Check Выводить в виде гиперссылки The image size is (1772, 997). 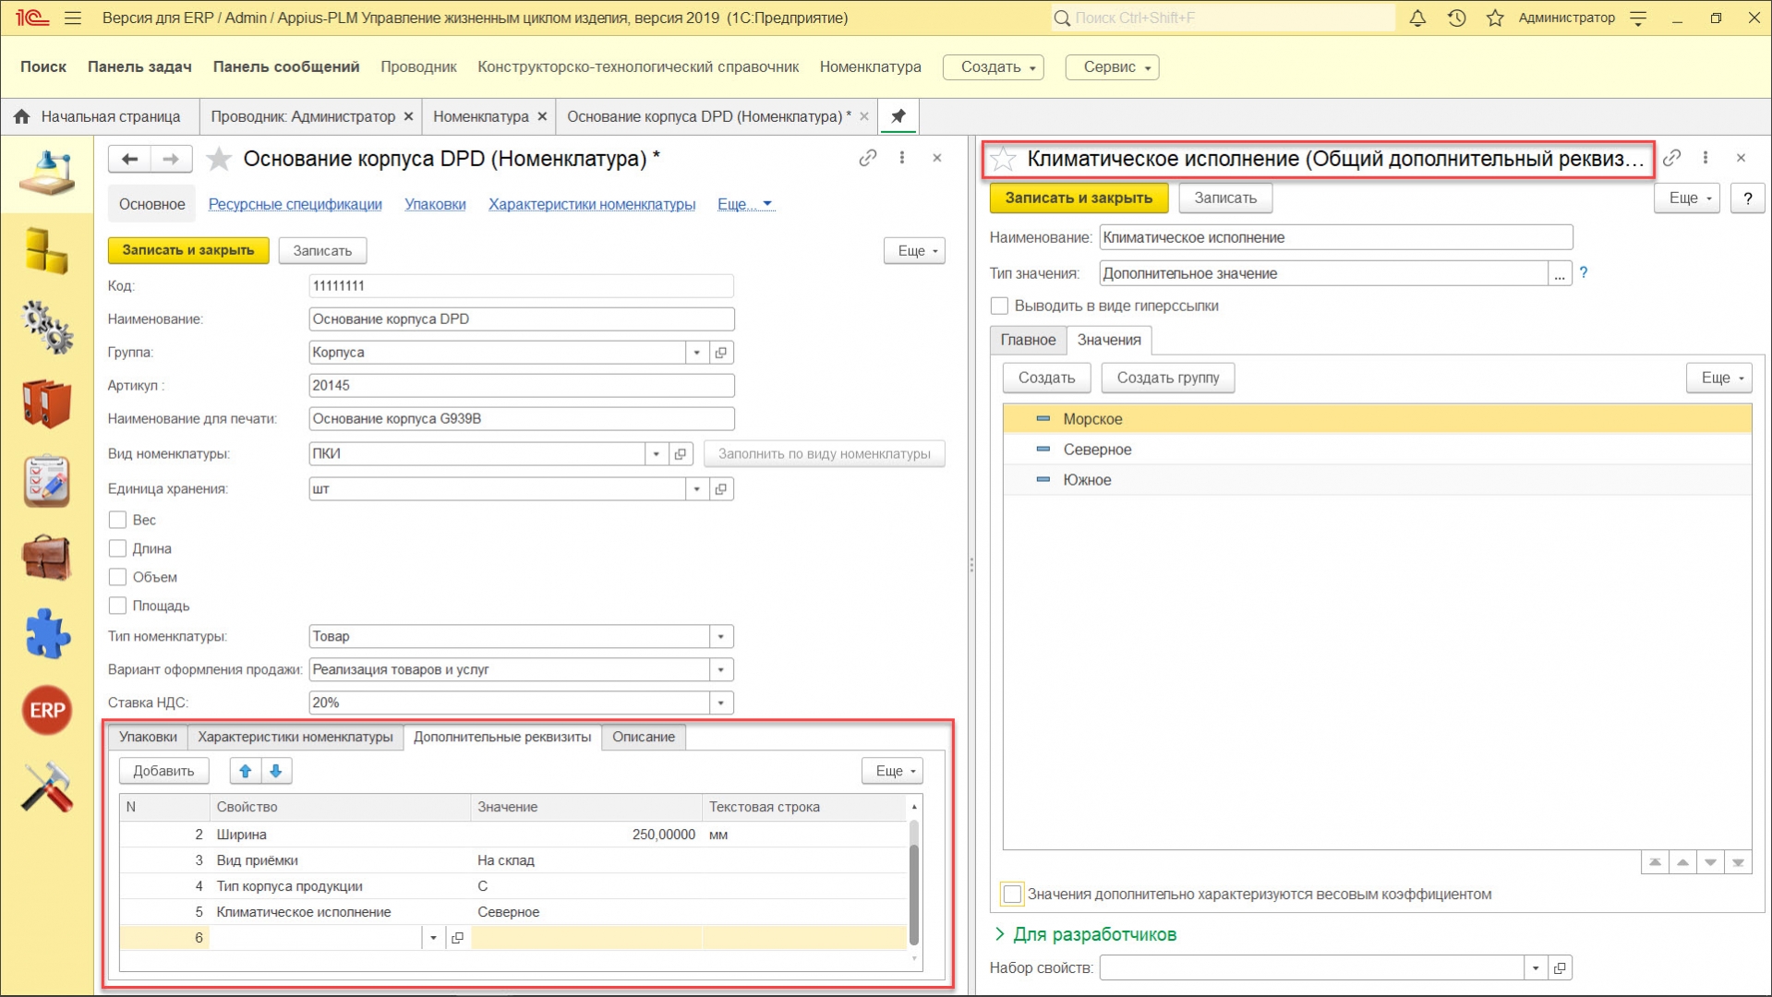[x=999, y=306]
